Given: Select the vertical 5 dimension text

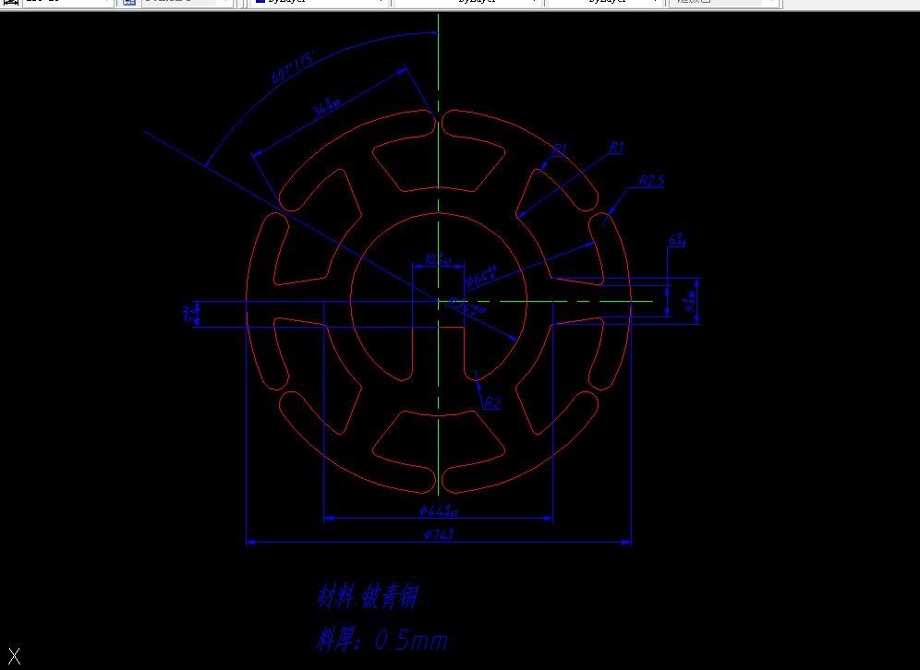Looking at the screenshot, I should pos(188,314).
